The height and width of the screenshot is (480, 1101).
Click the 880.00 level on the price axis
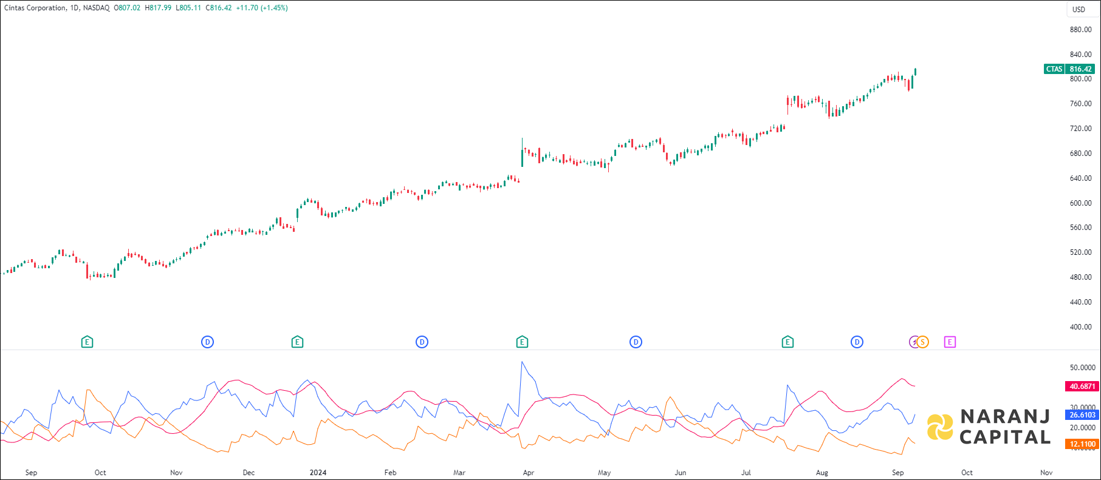pos(1080,30)
